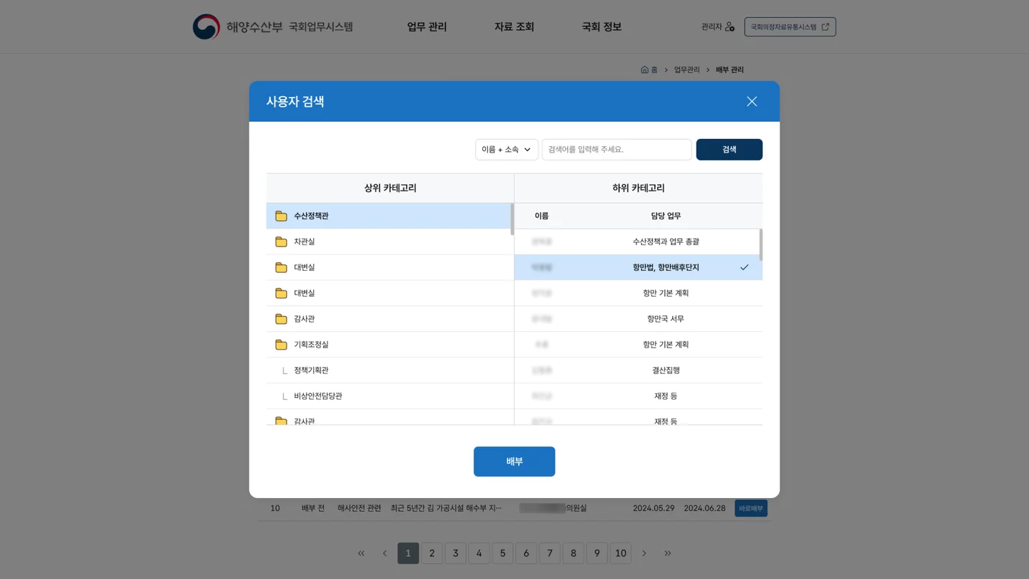Viewport: 1029px width, 579px height.
Task: Click the 업무관리 breadcrumb link
Action: pos(686,70)
